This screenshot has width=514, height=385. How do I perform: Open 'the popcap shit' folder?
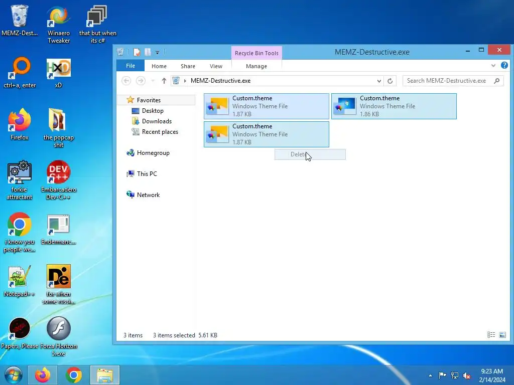click(x=59, y=128)
